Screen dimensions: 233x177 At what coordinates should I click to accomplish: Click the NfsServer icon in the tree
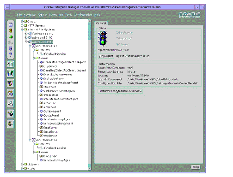click(x=41, y=107)
